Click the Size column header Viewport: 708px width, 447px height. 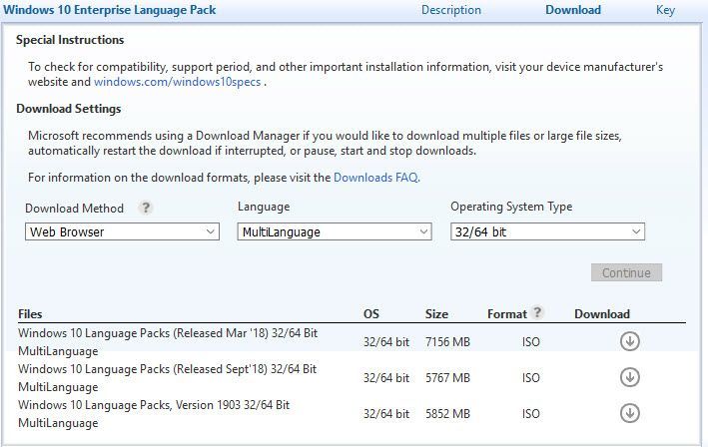436,314
